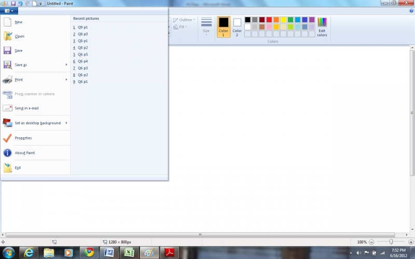
Task: Pick the red color swatch
Action: 269,20
